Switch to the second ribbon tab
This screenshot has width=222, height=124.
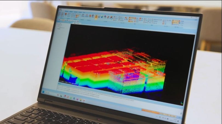click(71, 12)
